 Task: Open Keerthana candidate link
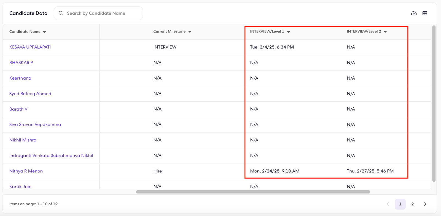[x=20, y=78]
